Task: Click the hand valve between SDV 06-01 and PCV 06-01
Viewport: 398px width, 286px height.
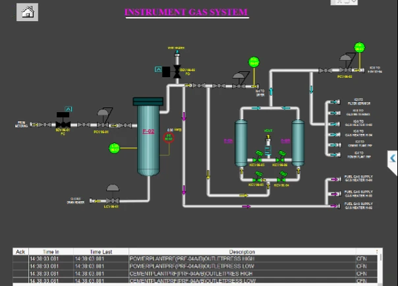Action: (84, 125)
